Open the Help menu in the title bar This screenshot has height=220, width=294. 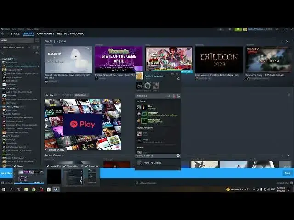tap(36, 29)
